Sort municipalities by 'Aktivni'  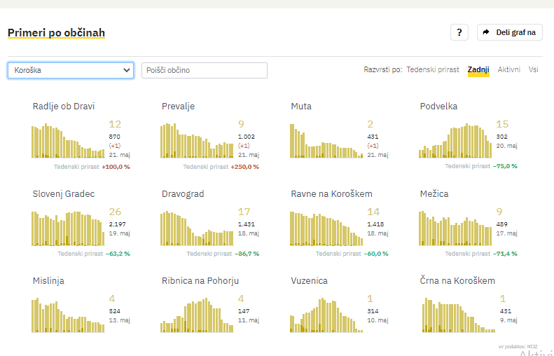(509, 70)
